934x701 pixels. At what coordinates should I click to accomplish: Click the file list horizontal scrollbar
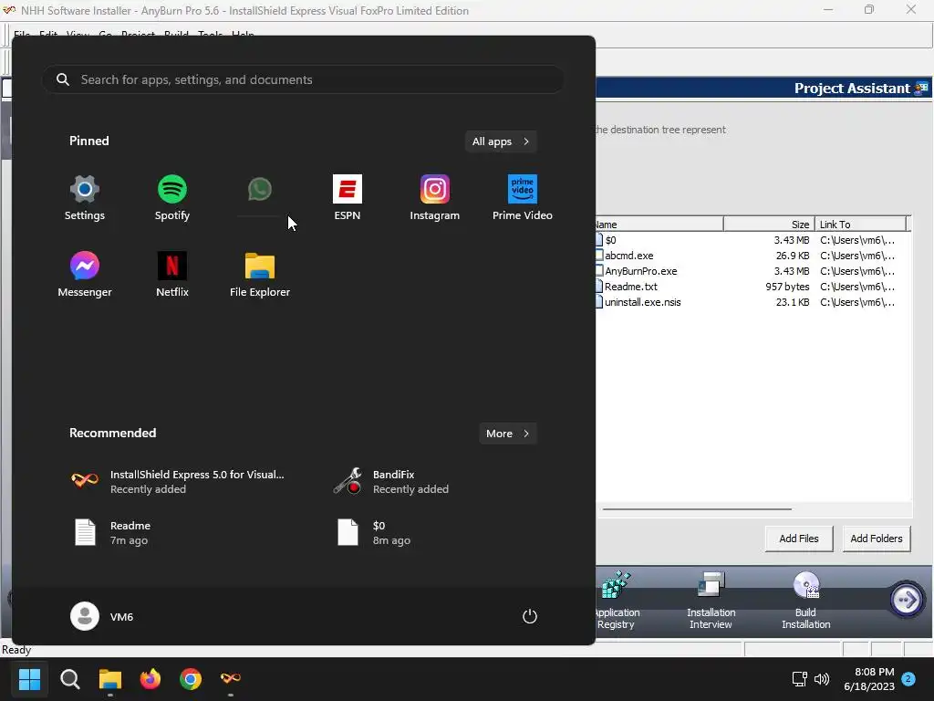click(697, 509)
